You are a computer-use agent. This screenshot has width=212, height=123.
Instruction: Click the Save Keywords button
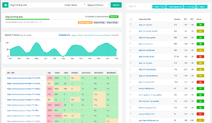[x=174, y=7]
